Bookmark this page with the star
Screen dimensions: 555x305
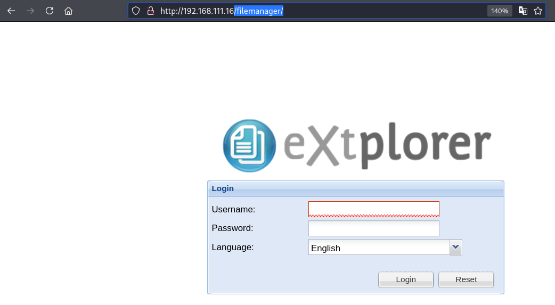(x=538, y=11)
